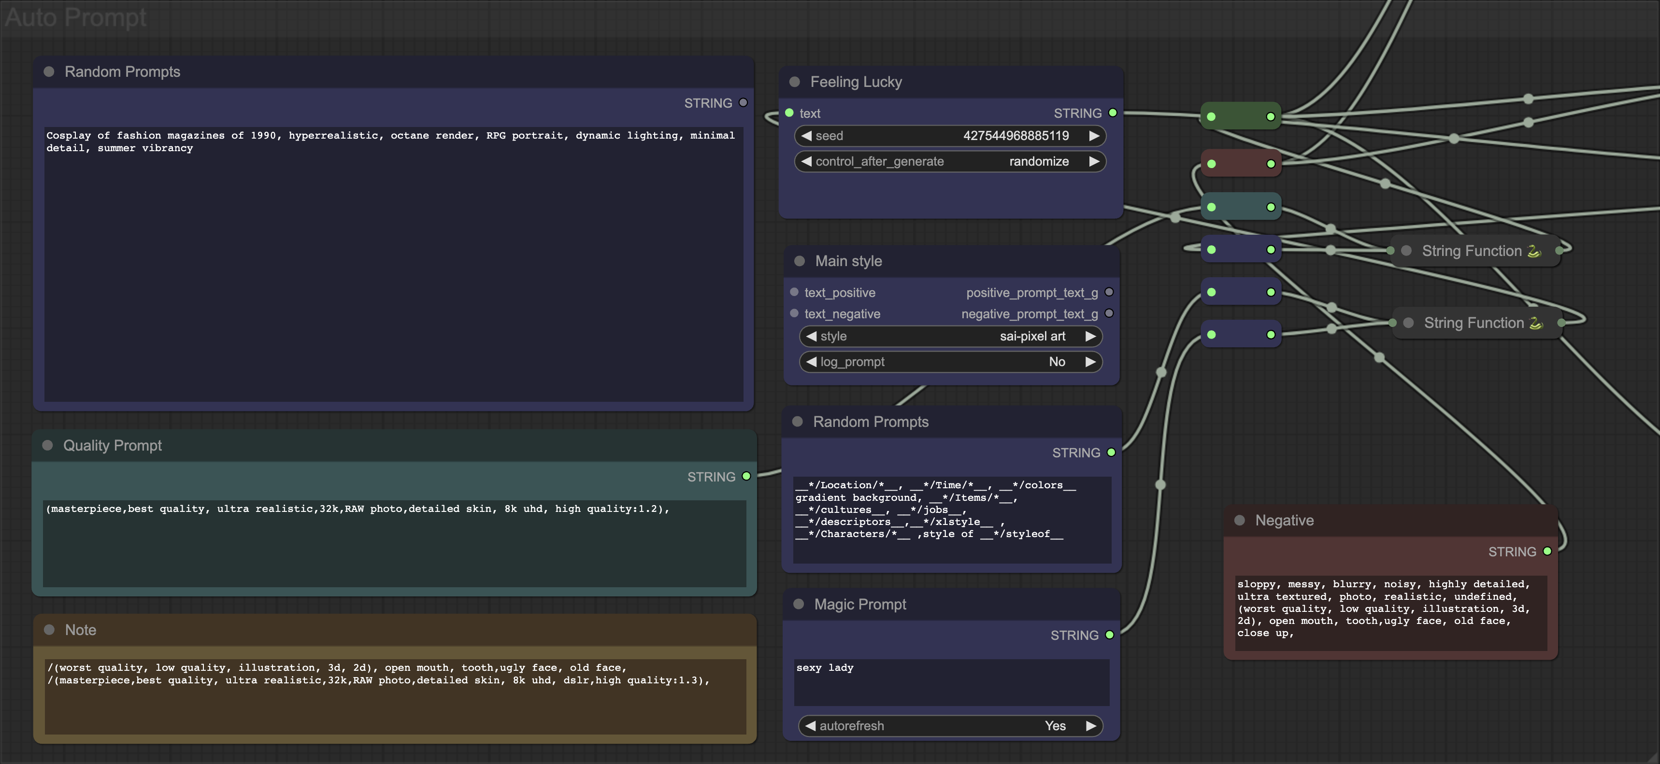Click the Note node text area
Screen dimensions: 1660x764
[395, 696]
